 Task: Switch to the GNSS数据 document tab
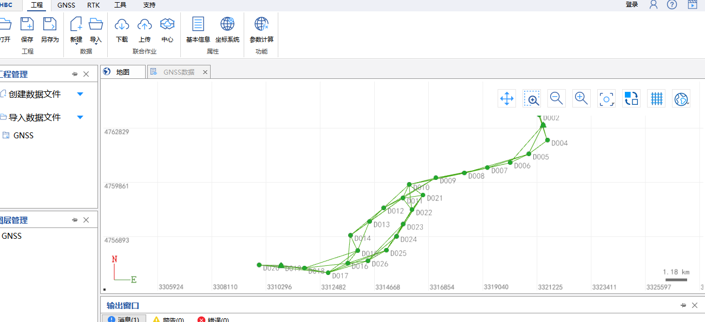click(179, 72)
